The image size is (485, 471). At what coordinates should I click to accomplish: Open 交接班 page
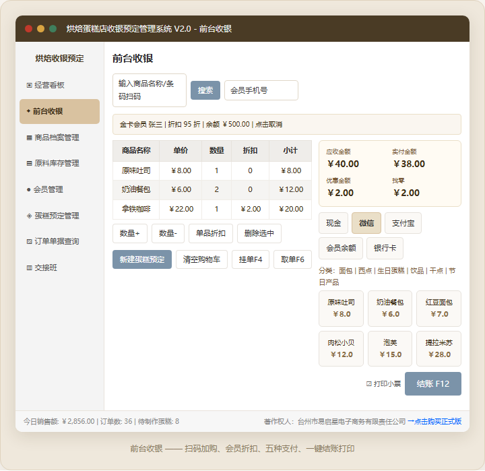(x=59, y=268)
